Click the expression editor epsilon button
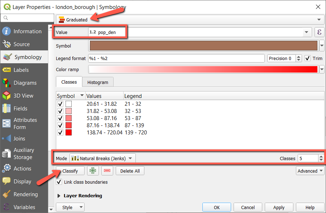This screenshot has width=326, height=213. pos(319,32)
